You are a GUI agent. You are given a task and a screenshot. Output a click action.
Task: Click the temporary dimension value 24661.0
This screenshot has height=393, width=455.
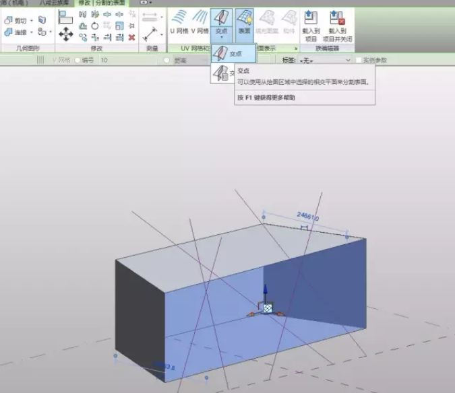(308, 216)
